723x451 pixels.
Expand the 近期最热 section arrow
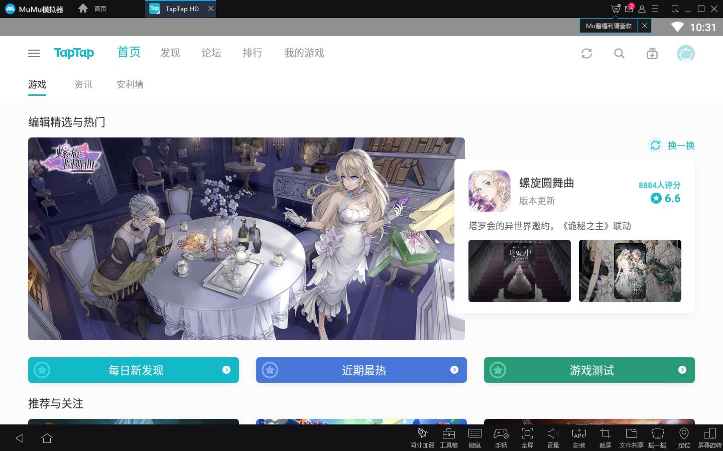454,370
